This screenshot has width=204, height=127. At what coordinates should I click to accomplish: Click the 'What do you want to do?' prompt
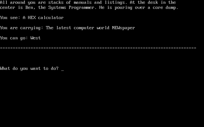click(29, 69)
